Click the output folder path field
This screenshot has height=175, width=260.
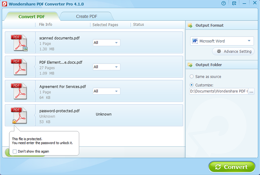219,91
